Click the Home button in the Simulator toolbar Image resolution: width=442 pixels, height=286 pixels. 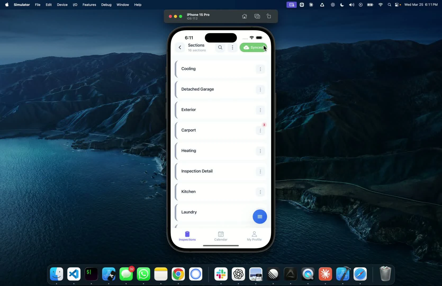point(244,16)
